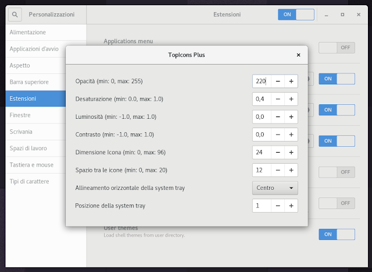Open Tastiera e mouse in the sidebar
The height and width of the screenshot is (272, 372).
point(35,165)
